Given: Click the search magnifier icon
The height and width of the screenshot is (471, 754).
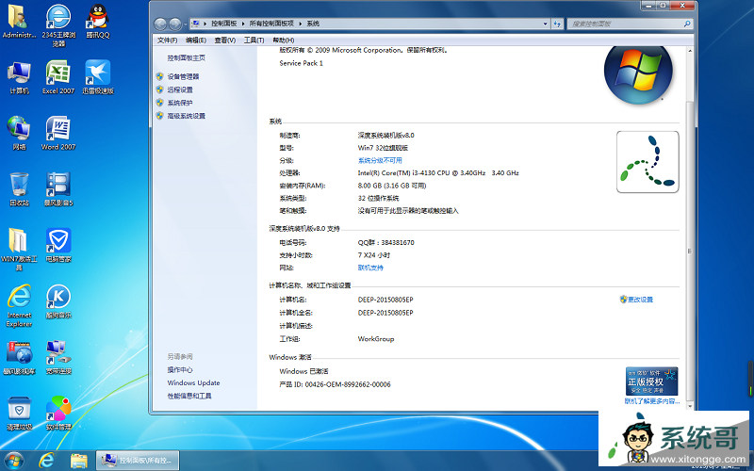Looking at the screenshot, I should coord(687,24).
